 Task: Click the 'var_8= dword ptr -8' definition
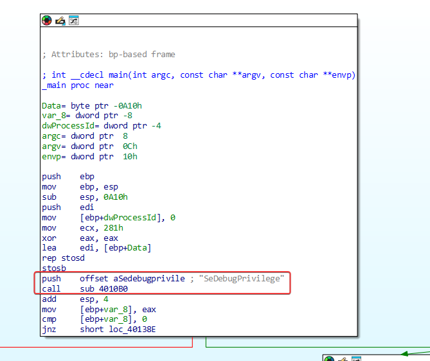click(87, 116)
